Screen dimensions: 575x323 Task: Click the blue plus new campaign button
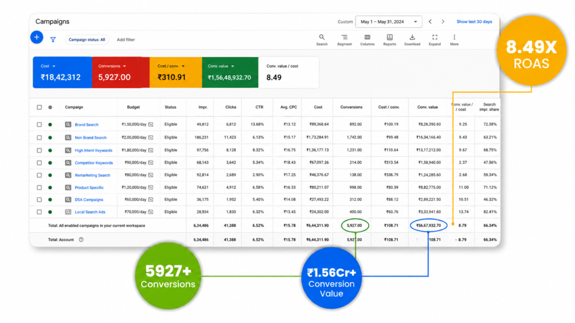(x=36, y=38)
